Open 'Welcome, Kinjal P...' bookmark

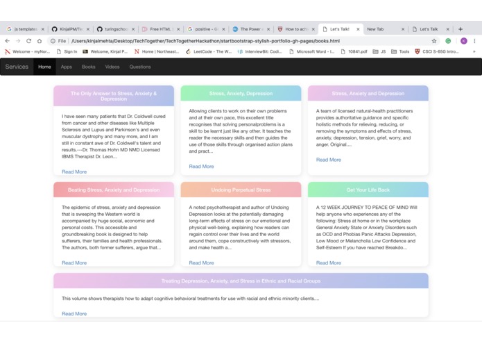[105, 51]
